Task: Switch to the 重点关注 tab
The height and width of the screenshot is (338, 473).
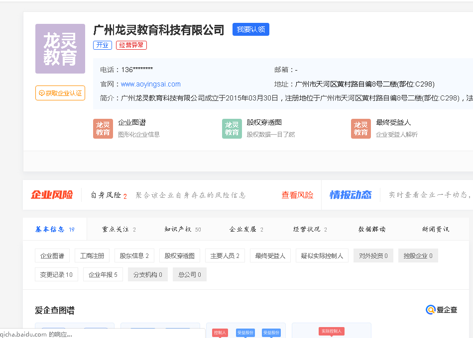Action: 119,229
